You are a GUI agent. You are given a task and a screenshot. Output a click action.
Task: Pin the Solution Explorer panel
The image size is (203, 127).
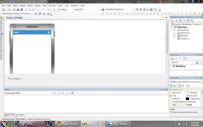[198, 17]
